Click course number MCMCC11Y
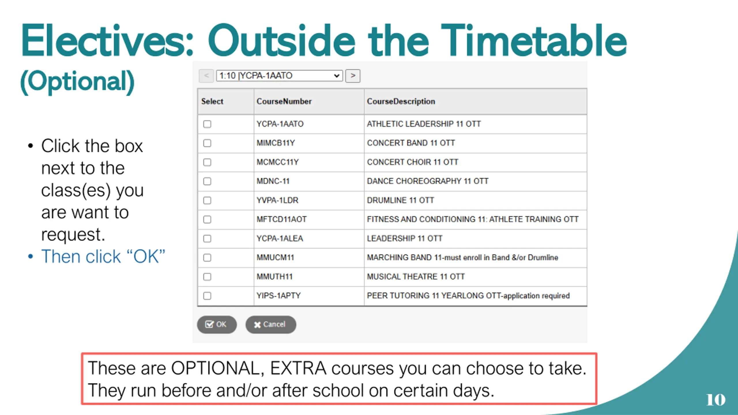738x415 pixels. (278, 162)
